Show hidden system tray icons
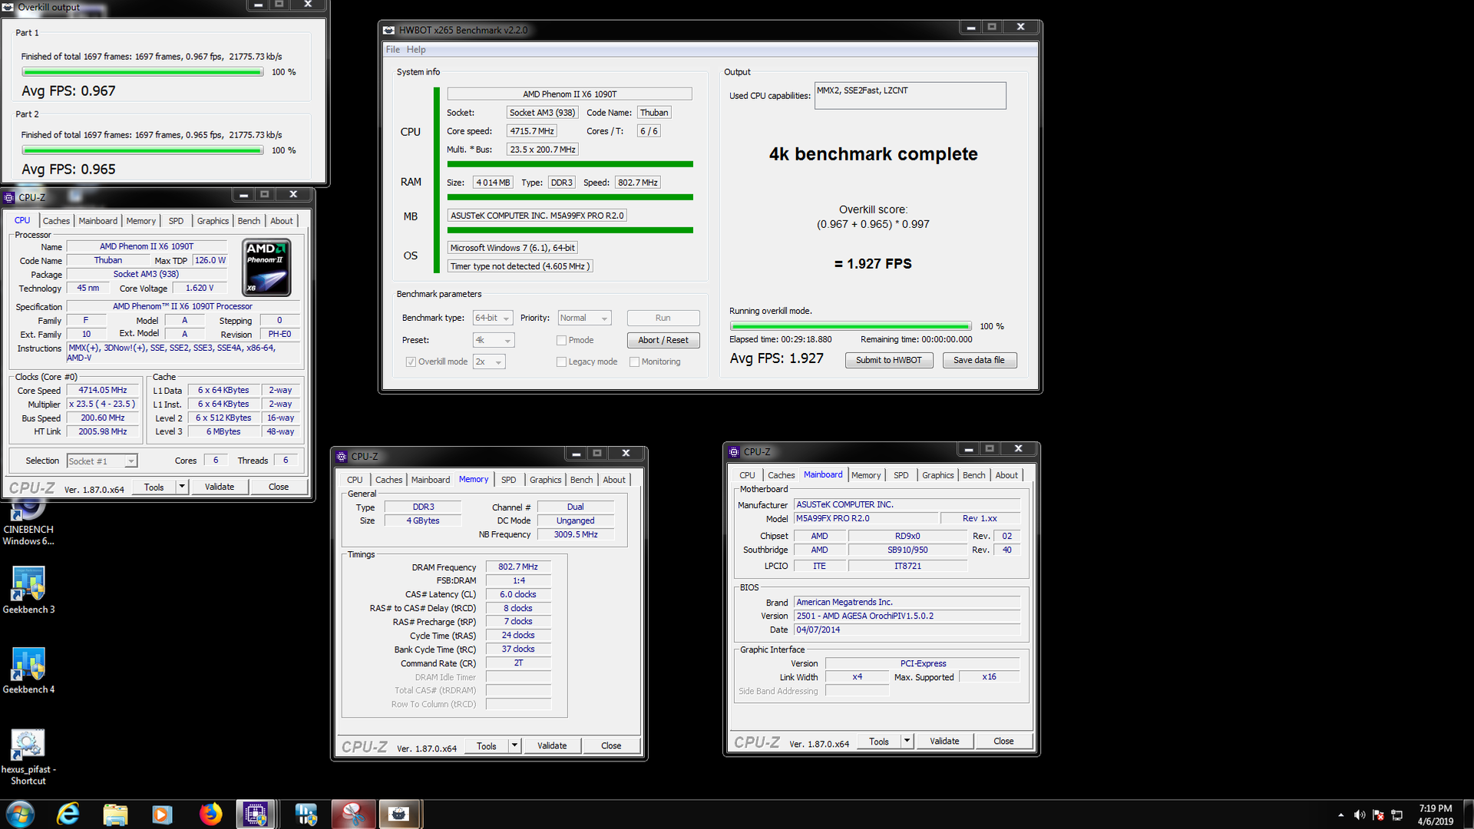The height and width of the screenshot is (829, 1474). coord(1340,815)
